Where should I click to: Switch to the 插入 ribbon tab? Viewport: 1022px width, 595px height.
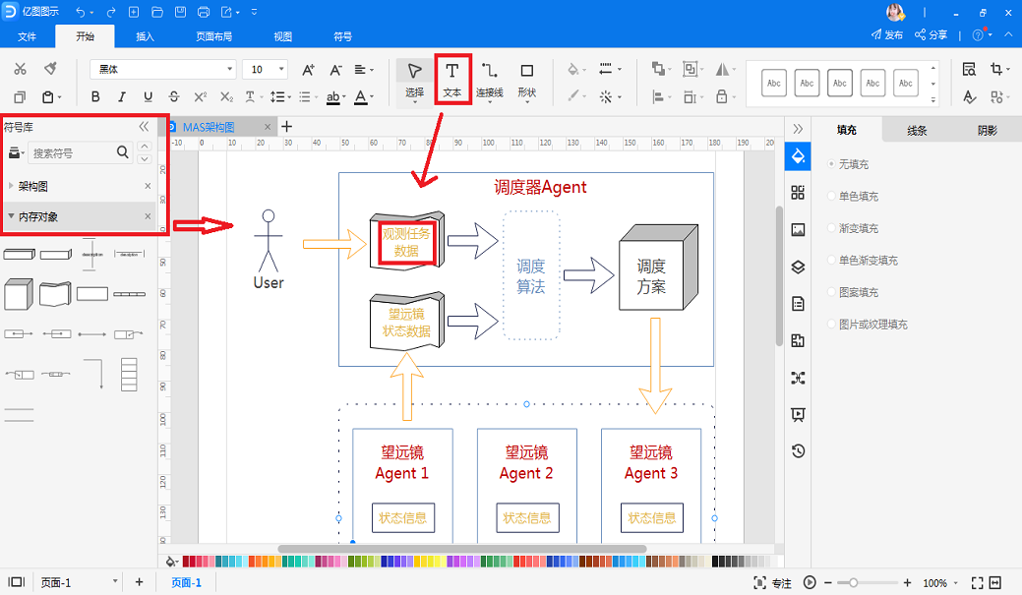(145, 36)
